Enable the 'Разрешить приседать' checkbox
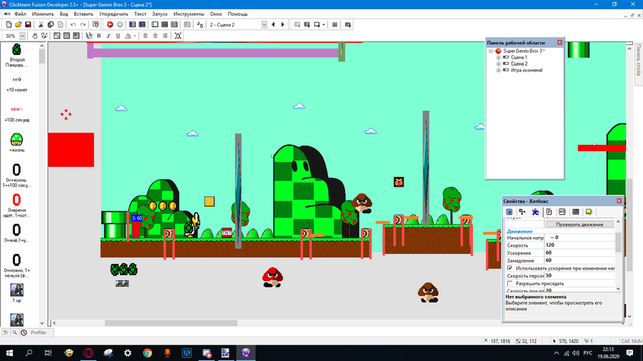 coord(509,283)
